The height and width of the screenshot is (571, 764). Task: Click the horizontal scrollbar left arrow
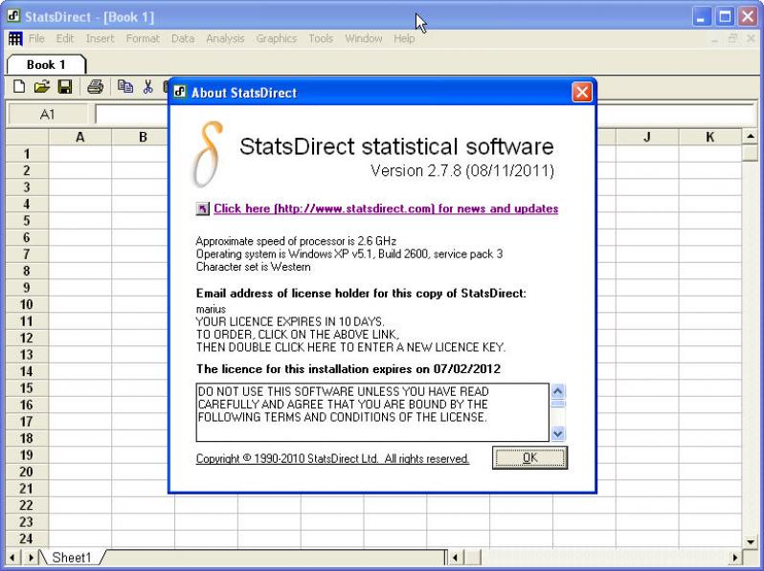(x=456, y=558)
